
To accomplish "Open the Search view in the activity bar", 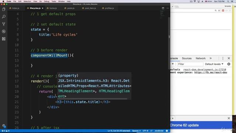I will pyautogui.click(x=4, y=17).
